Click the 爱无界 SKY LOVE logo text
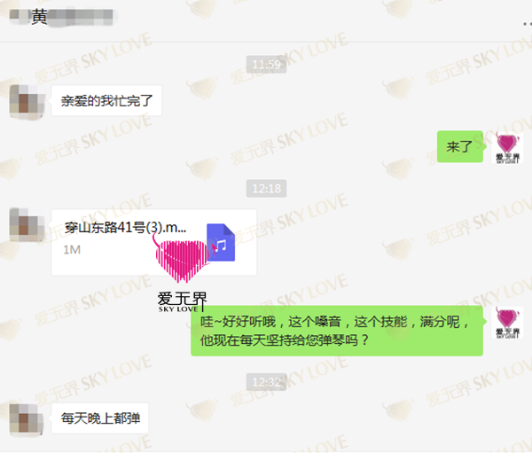The width and height of the screenshot is (532, 453). (182, 301)
